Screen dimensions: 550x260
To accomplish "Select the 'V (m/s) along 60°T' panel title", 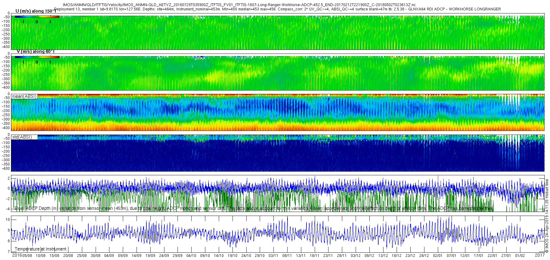I will pos(36,51).
